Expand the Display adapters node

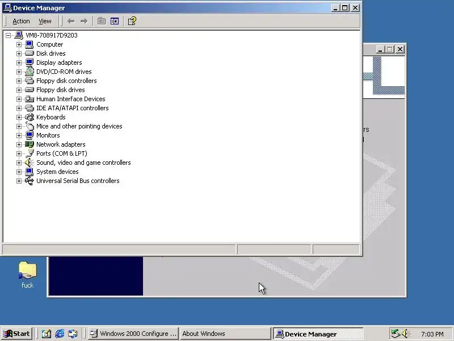click(19, 63)
